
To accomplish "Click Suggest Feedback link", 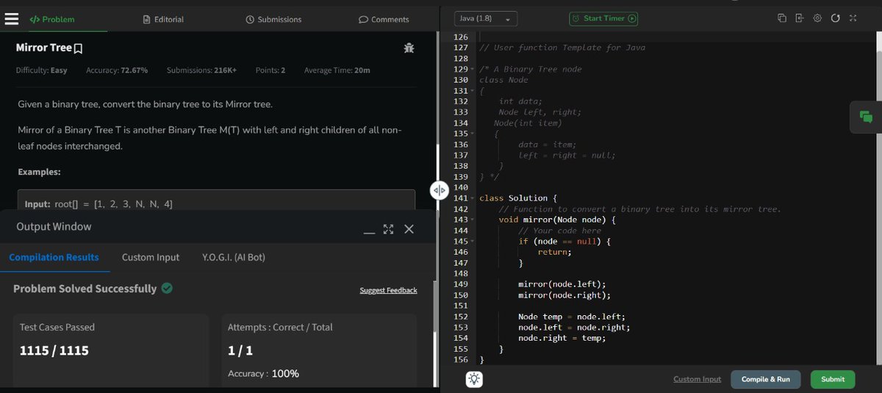I will pyautogui.click(x=388, y=290).
